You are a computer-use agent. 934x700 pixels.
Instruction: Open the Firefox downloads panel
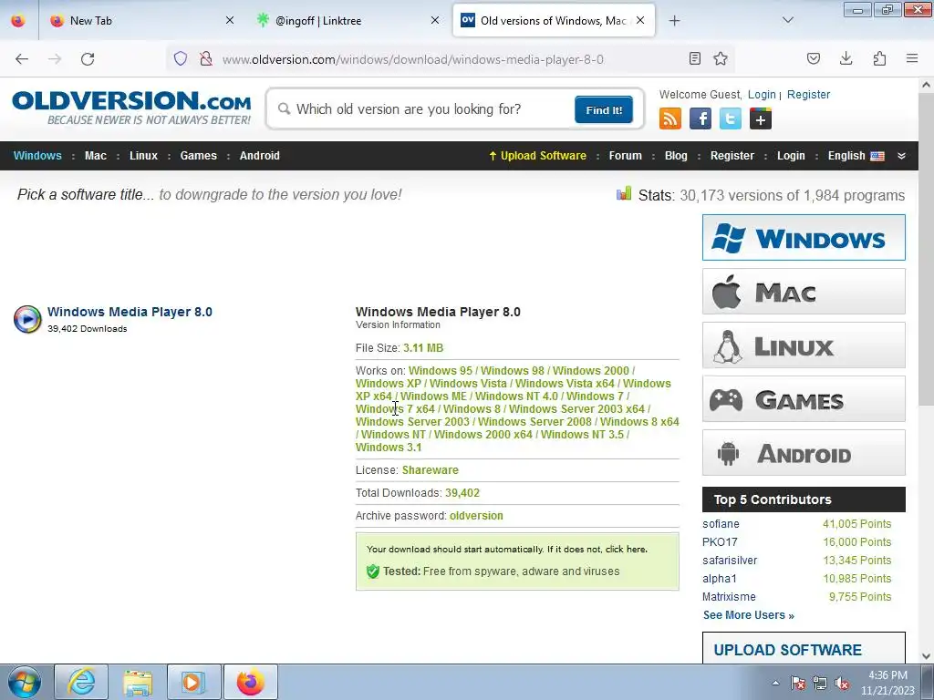click(846, 58)
